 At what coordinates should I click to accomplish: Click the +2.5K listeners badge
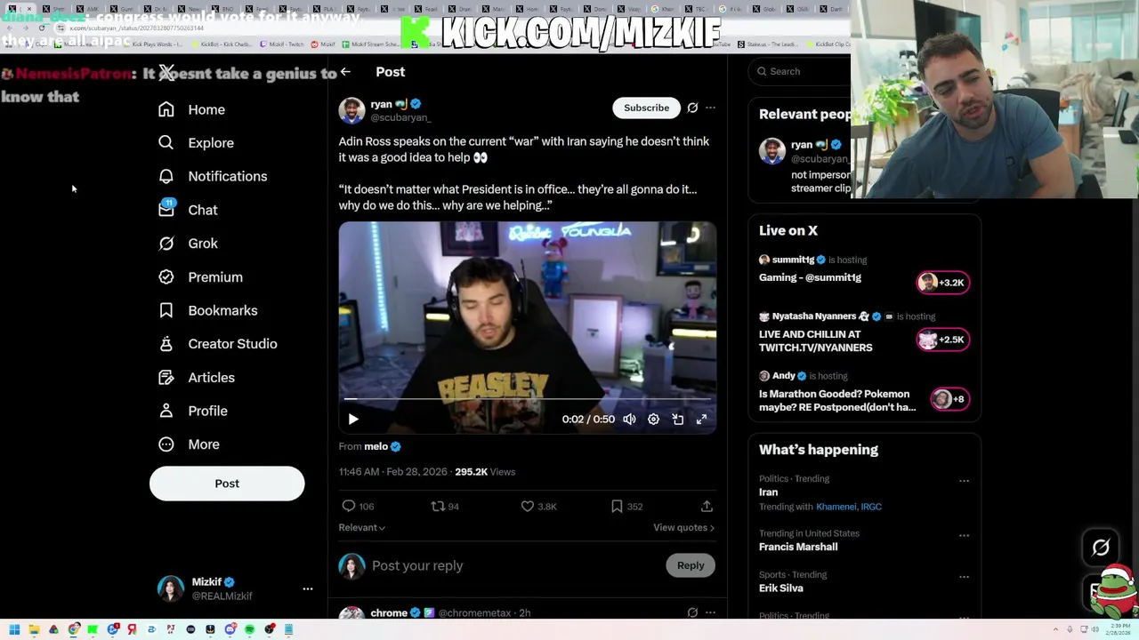tap(943, 340)
